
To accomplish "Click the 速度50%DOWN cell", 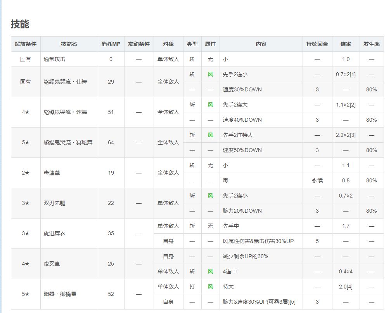I will (261, 150).
